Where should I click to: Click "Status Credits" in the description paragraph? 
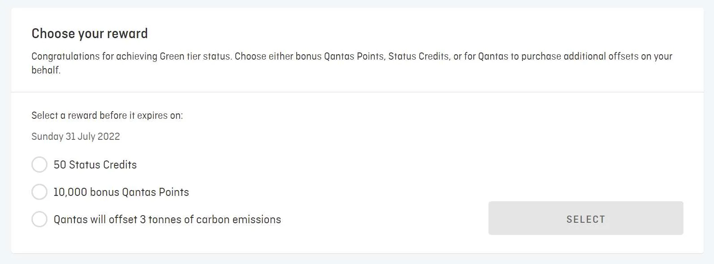[x=418, y=56]
